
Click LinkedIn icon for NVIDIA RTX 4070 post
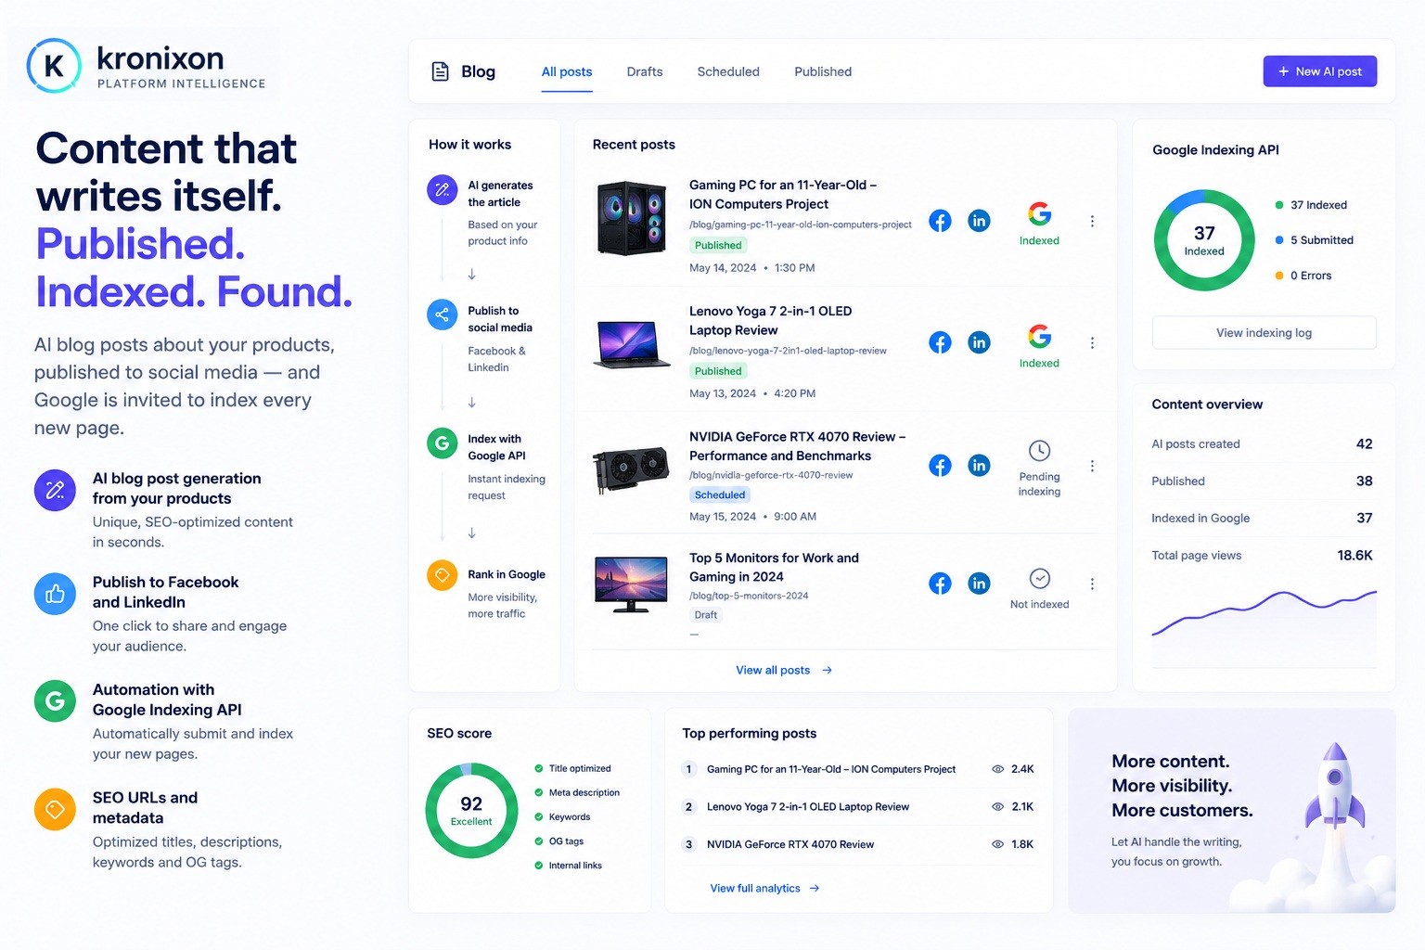[x=979, y=466]
